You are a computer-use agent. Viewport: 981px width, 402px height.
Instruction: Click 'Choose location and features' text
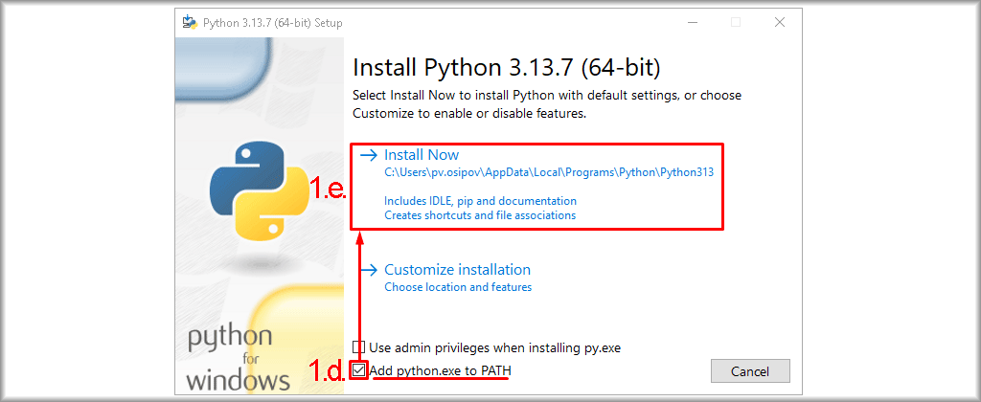click(x=458, y=287)
